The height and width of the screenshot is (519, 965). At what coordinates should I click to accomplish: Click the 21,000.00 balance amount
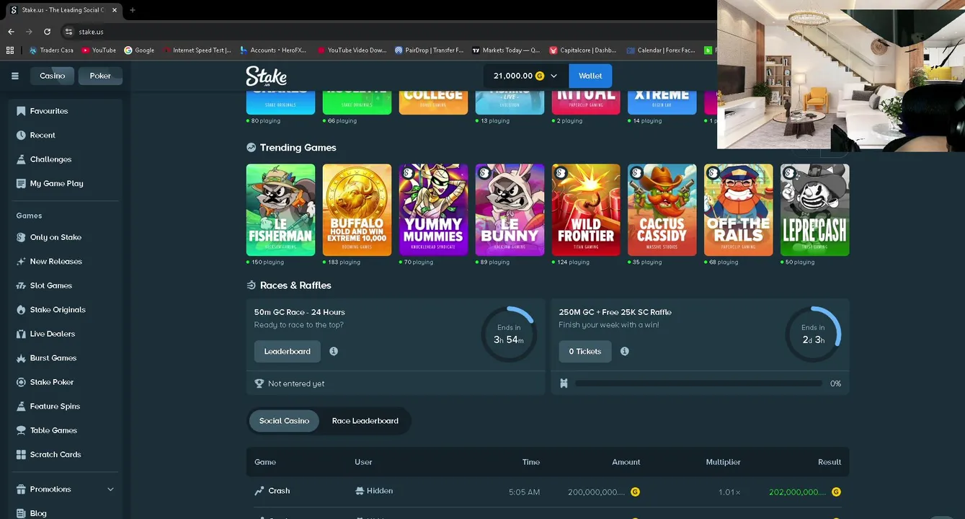pos(513,76)
